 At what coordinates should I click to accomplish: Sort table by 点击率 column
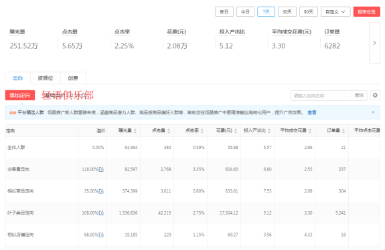[202, 131]
